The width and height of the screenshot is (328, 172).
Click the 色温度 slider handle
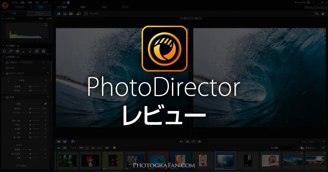click(30, 86)
